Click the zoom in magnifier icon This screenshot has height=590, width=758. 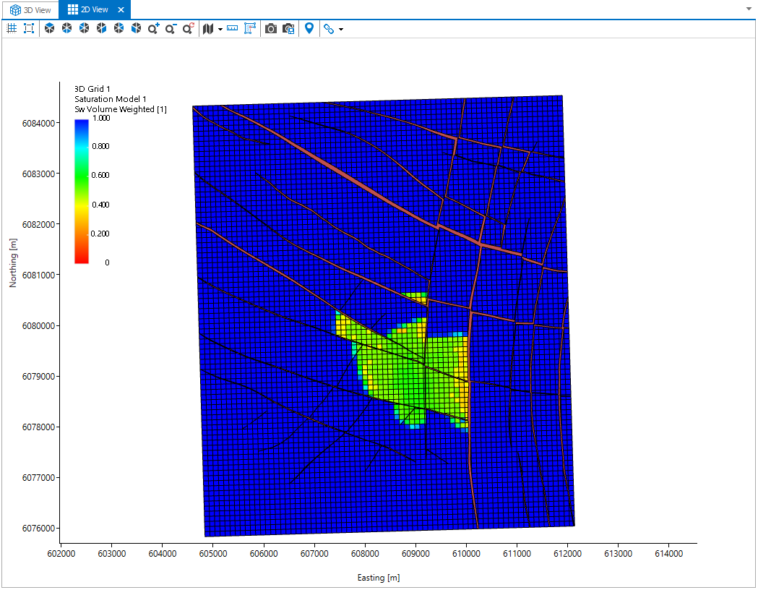coord(153,28)
